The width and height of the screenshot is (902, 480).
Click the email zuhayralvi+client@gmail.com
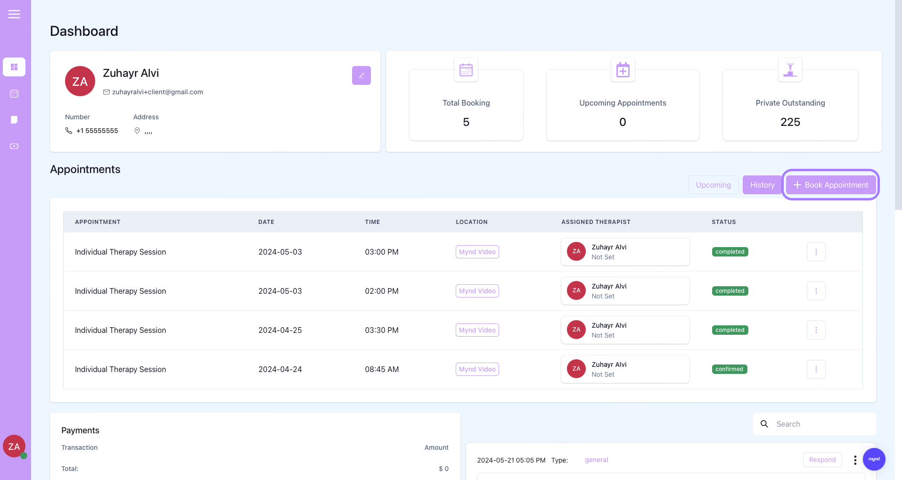coord(157,92)
